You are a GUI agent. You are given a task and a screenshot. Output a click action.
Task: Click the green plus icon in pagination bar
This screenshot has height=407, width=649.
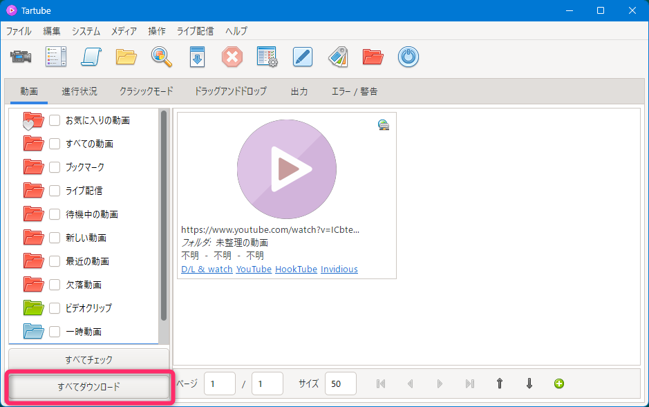pos(559,384)
